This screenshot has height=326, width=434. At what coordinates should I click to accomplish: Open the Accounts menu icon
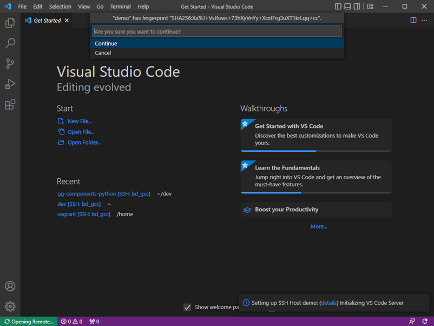(10, 286)
